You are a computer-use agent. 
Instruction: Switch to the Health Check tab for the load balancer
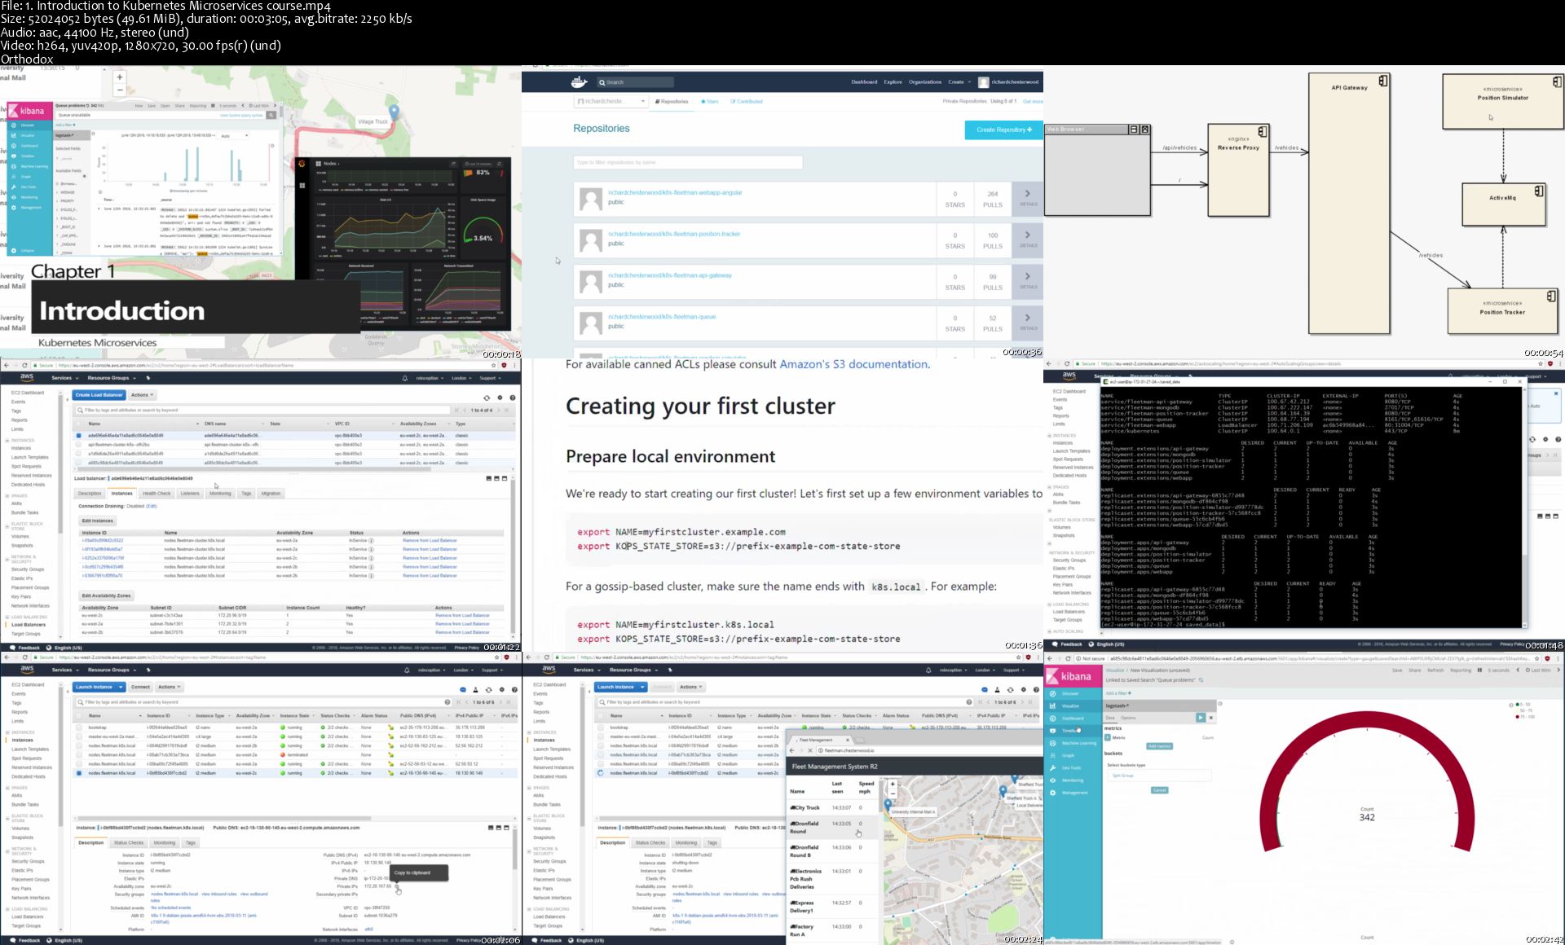(x=156, y=494)
